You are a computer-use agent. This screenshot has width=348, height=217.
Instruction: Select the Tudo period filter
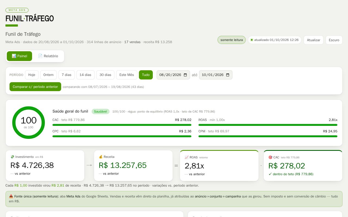point(146,75)
